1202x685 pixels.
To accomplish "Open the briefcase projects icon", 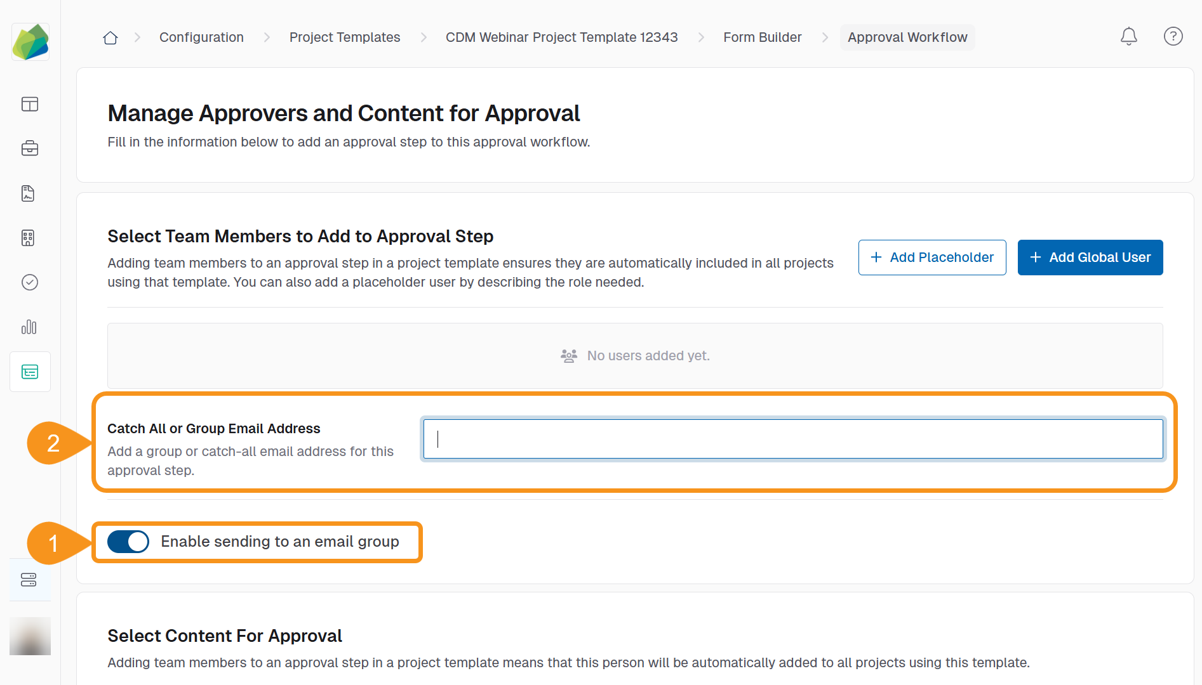I will 30,148.
